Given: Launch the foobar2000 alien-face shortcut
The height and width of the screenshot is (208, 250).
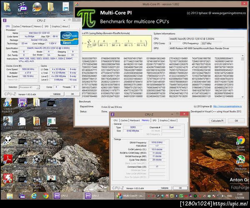Looking at the screenshot, I should (7, 142).
